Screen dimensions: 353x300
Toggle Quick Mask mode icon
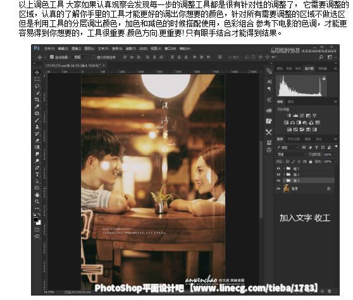(37, 230)
